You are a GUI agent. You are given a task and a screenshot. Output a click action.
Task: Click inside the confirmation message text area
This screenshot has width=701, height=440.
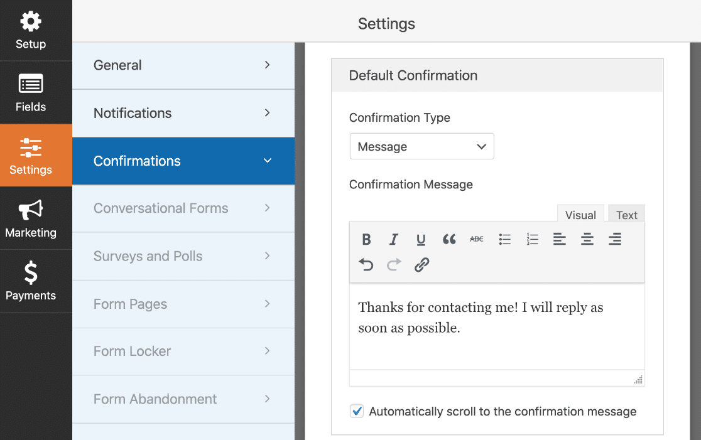pos(497,326)
